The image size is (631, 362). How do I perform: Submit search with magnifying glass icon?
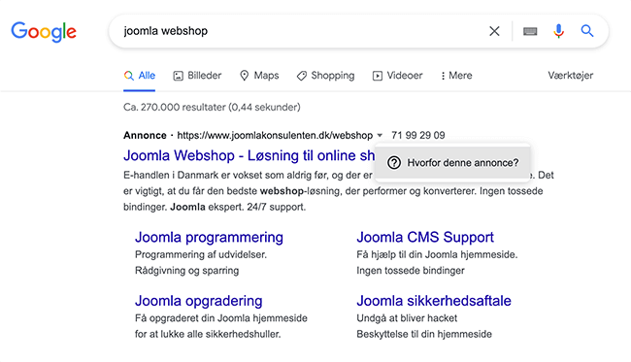click(587, 31)
